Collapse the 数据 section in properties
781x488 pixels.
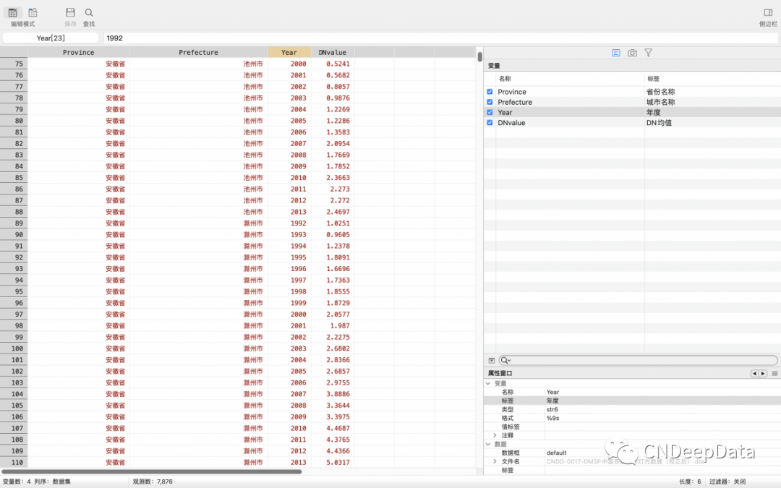(488, 444)
